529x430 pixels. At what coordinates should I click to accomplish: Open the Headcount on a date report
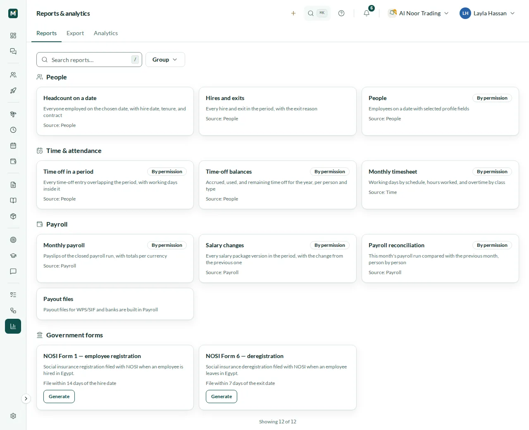(x=115, y=111)
